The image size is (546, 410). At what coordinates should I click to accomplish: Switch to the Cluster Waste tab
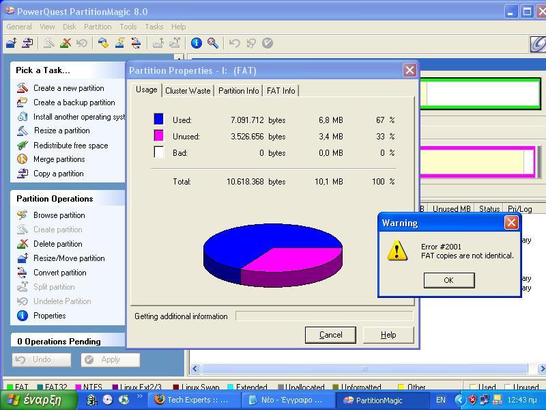(188, 91)
